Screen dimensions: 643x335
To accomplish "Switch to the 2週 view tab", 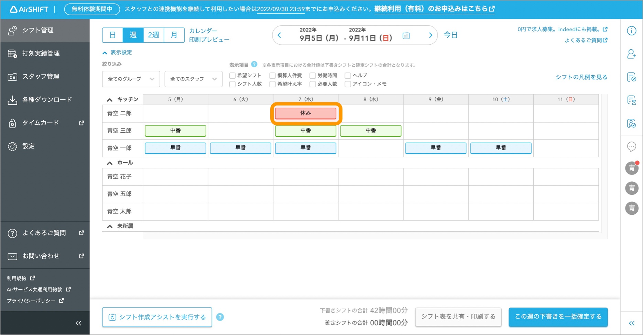I will (x=153, y=35).
